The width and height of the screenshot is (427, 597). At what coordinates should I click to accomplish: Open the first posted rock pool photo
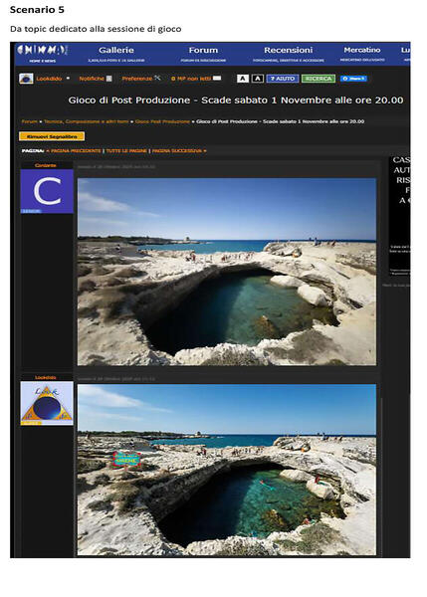click(x=227, y=272)
